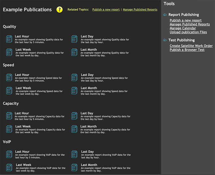Viewport: 215px width, 175px height.
Task: Click the Tools panel heading
Action: tap(169, 4)
